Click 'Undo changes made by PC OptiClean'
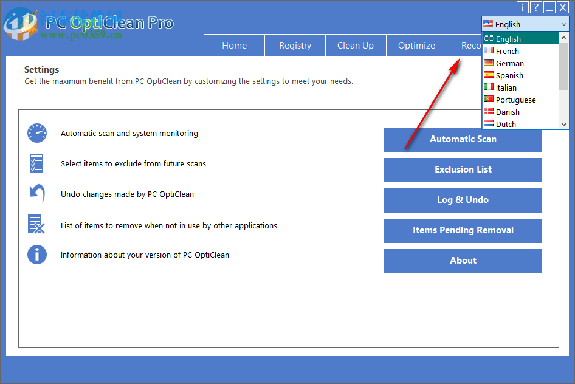This screenshot has width=575, height=384. click(127, 194)
